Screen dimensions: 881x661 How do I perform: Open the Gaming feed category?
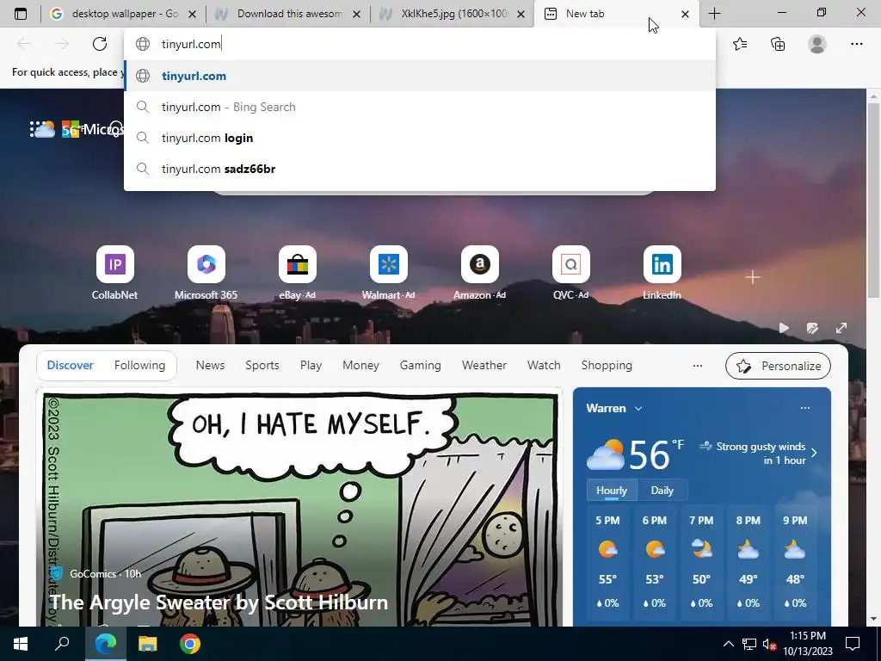(x=420, y=365)
